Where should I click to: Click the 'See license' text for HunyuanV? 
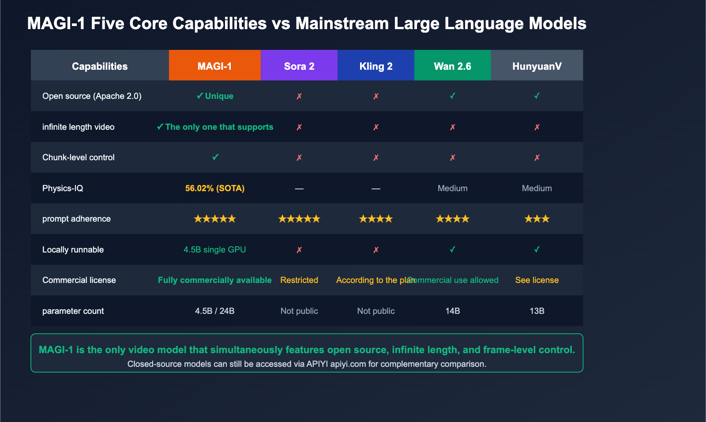click(x=537, y=280)
